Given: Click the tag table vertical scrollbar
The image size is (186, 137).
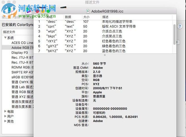Looking at the screenshot, I should pyautogui.click(x=174, y=34).
